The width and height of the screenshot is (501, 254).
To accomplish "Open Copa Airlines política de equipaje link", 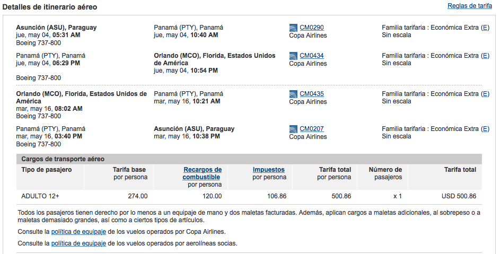I will pos(78,232).
